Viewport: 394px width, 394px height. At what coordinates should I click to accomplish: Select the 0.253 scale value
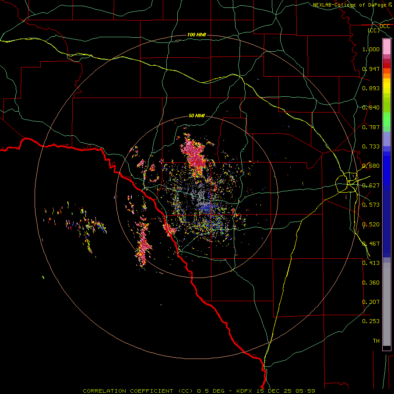pos(371,321)
